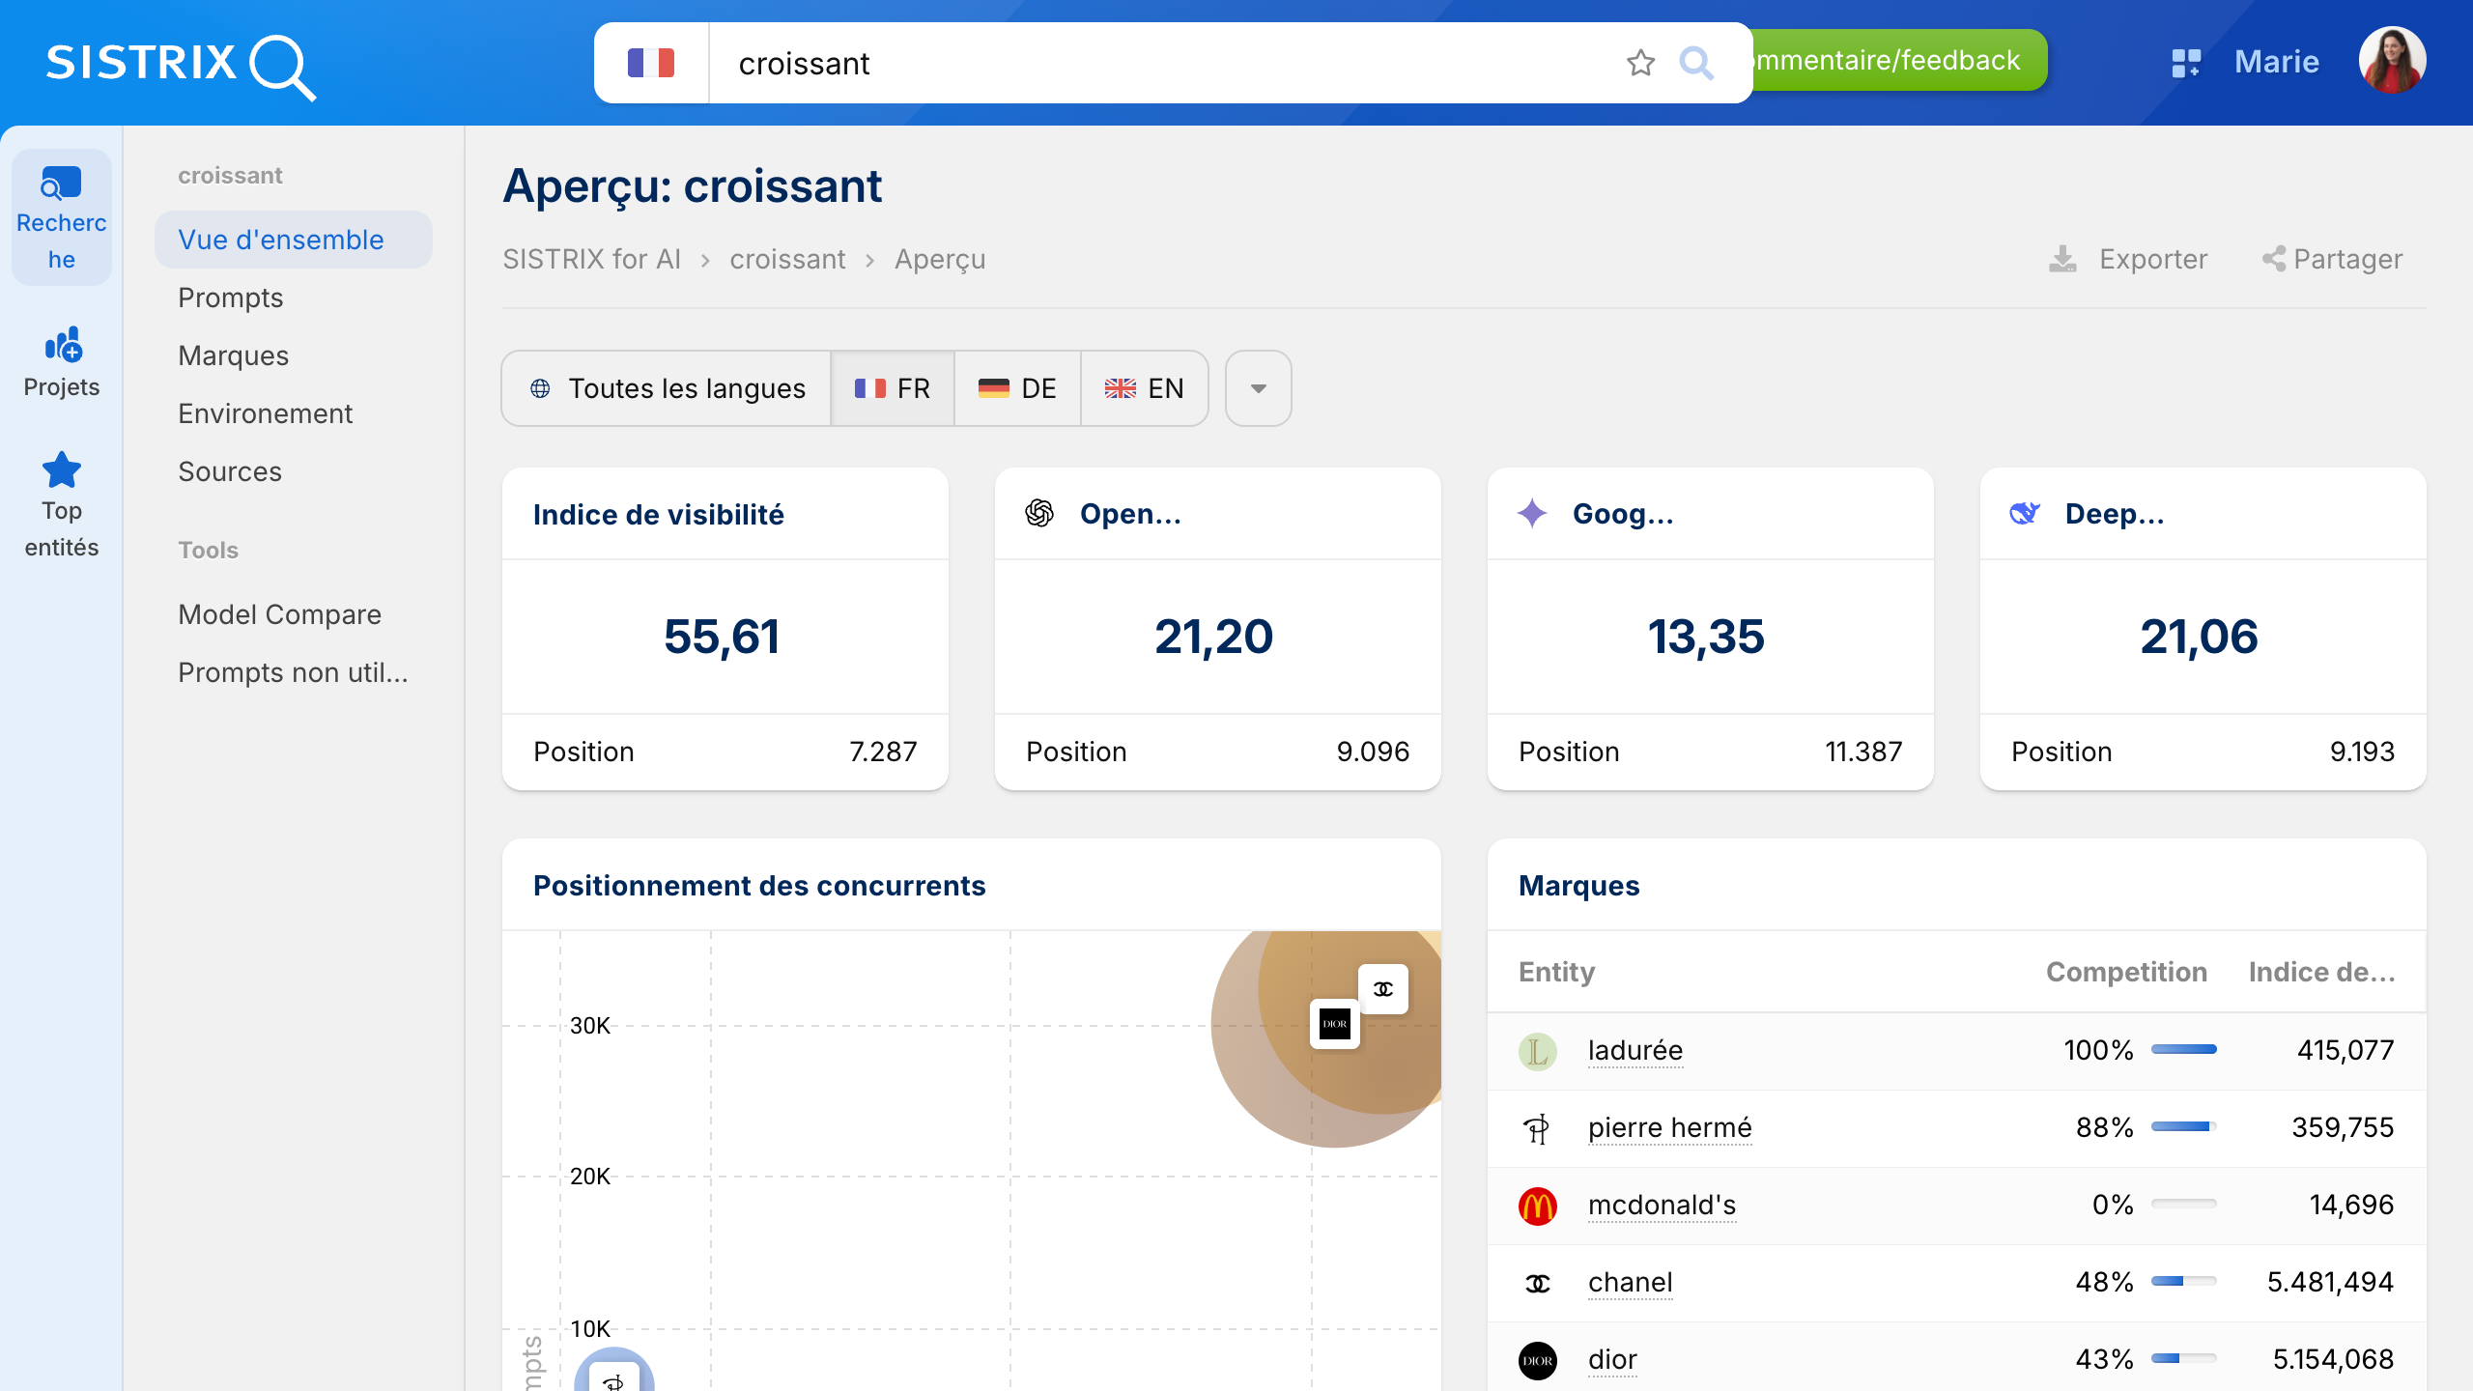
Task: Click the 21,06 DeepSeek value
Action: pyautogui.click(x=2199, y=637)
